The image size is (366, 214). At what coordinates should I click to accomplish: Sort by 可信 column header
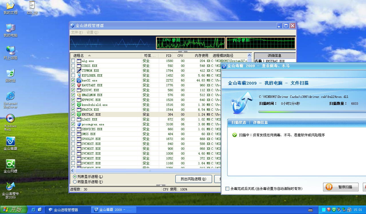pos(150,56)
